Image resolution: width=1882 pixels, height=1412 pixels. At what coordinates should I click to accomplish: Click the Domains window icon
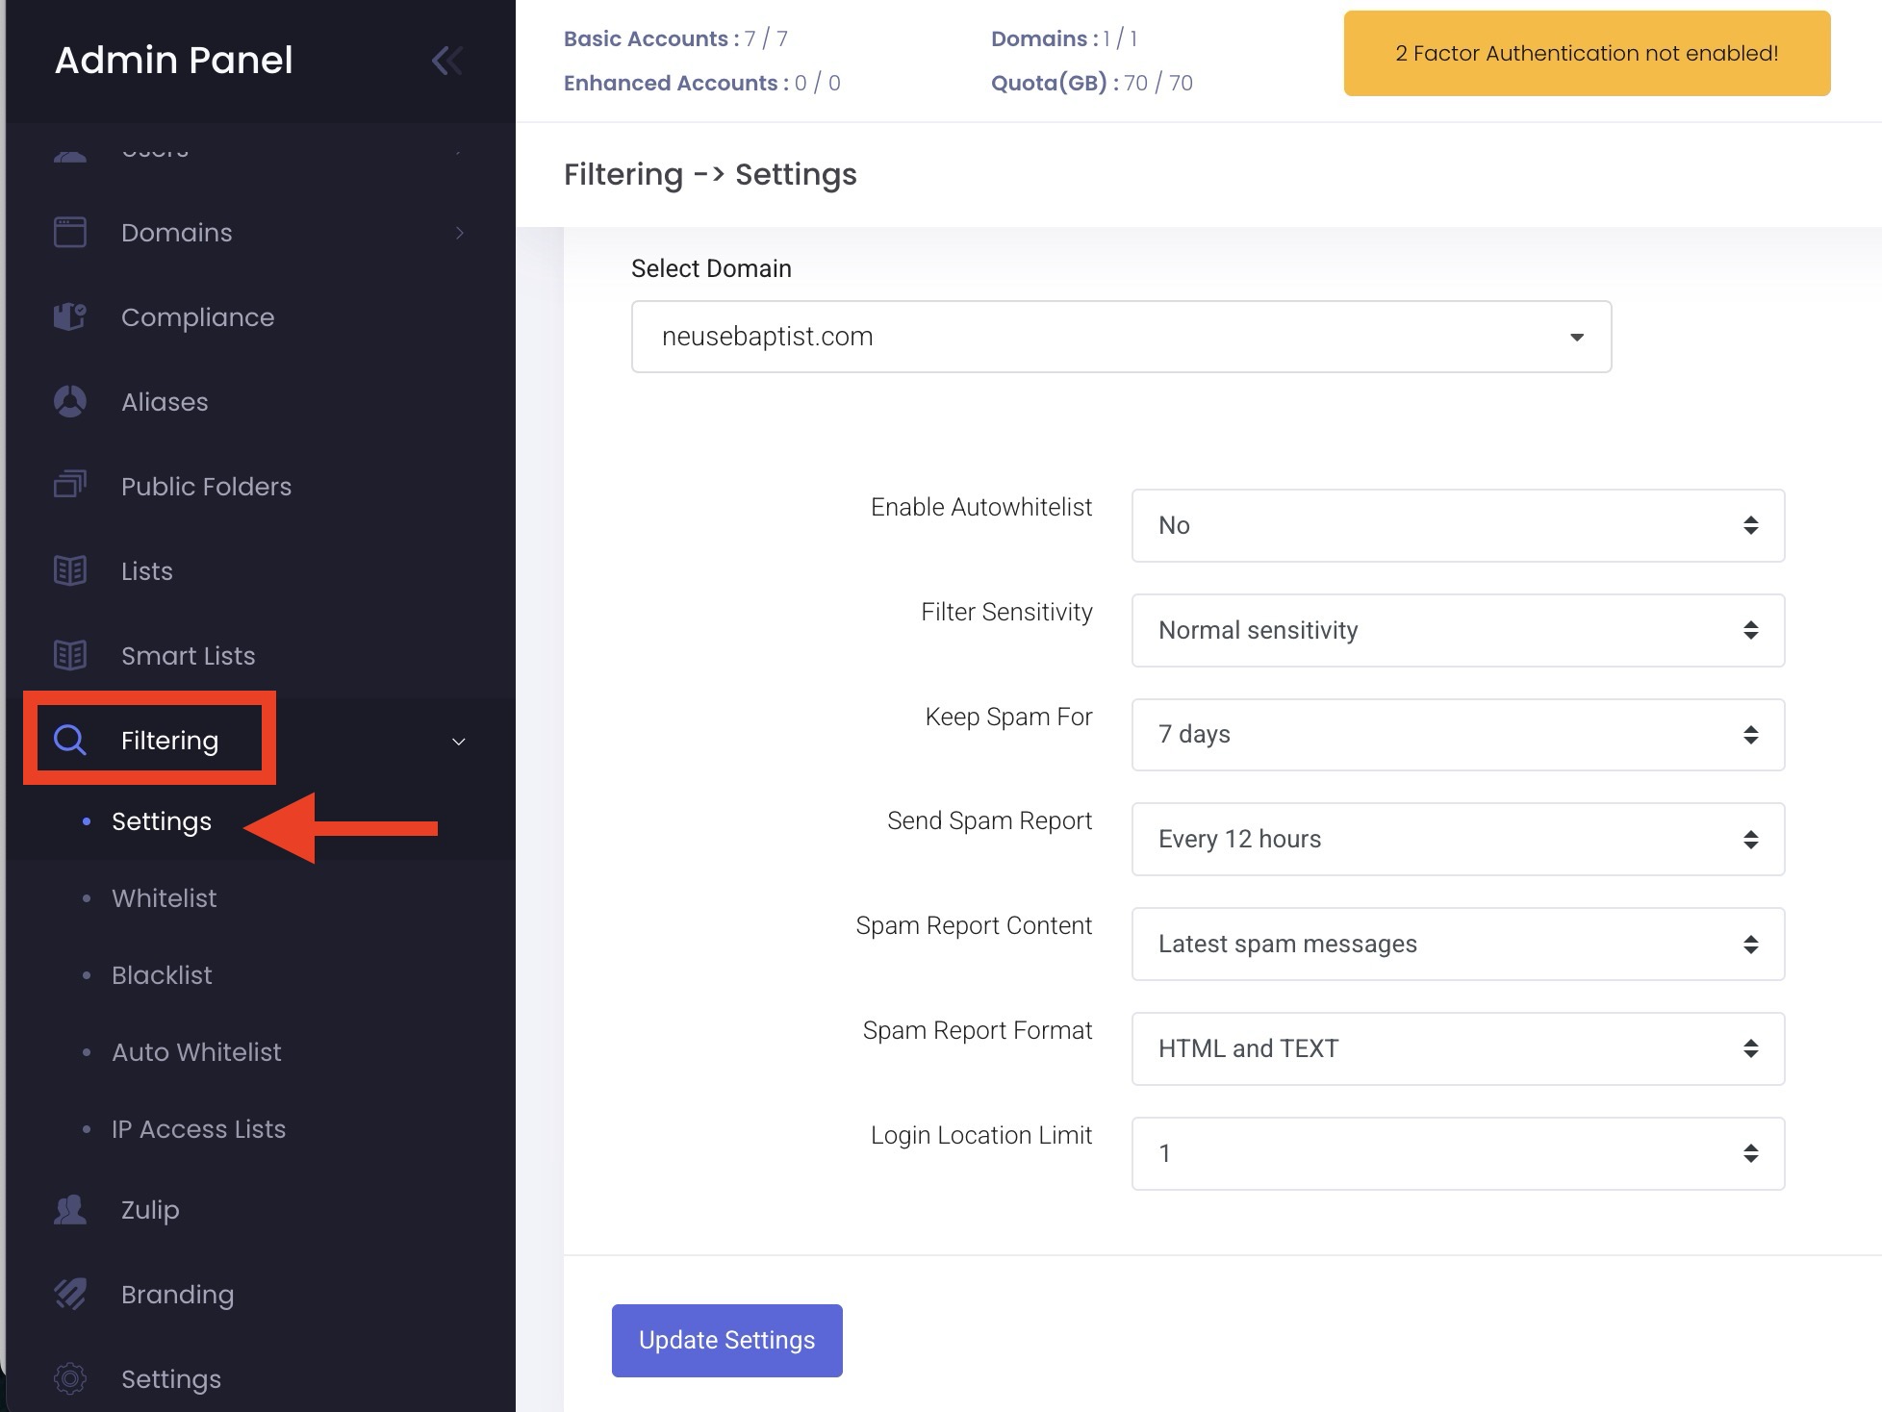(x=70, y=233)
